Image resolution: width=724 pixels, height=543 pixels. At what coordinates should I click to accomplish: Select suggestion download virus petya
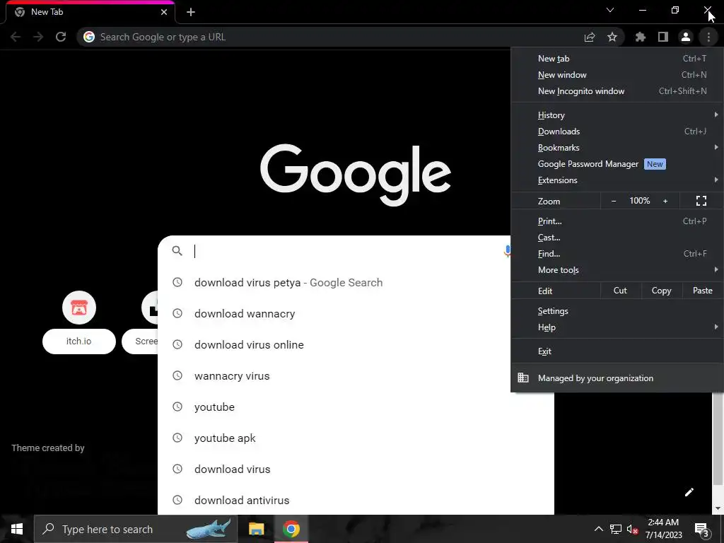(x=334, y=283)
